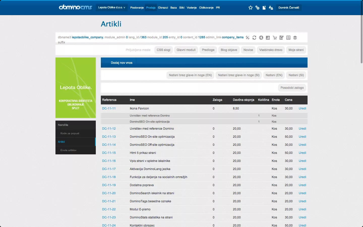Select Kode za popust in sidebar
Screen dimensions: 363x227
point(70,133)
